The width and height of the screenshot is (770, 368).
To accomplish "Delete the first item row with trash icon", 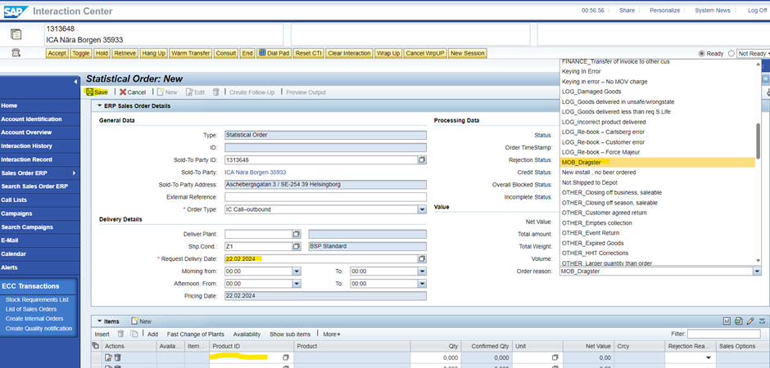I will pyautogui.click(x=117, y=358).
